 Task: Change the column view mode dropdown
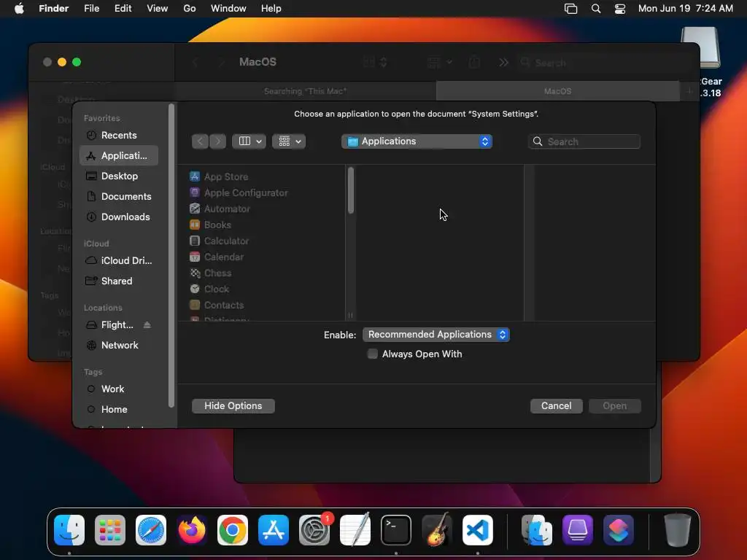249,141
